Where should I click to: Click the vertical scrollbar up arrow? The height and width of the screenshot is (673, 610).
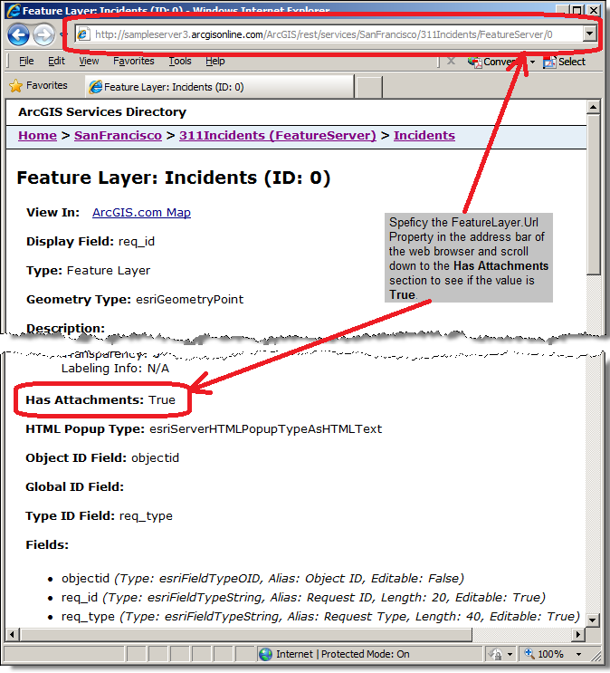coord(594,107)
